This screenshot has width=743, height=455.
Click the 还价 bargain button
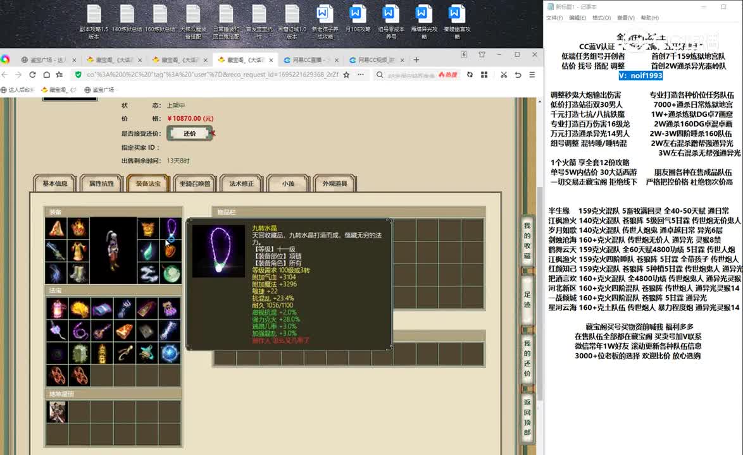point(189,133)
